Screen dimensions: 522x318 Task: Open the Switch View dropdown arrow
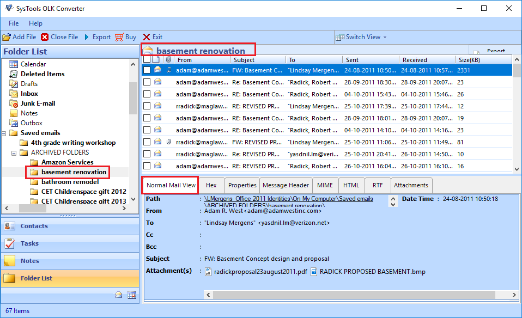pyautogui.click(x=385, y=37)
